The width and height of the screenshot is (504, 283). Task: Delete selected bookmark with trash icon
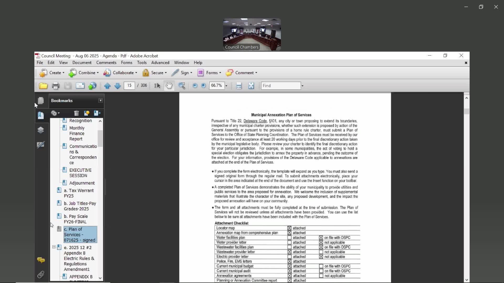pyautogui.click(x=76, y=113)
